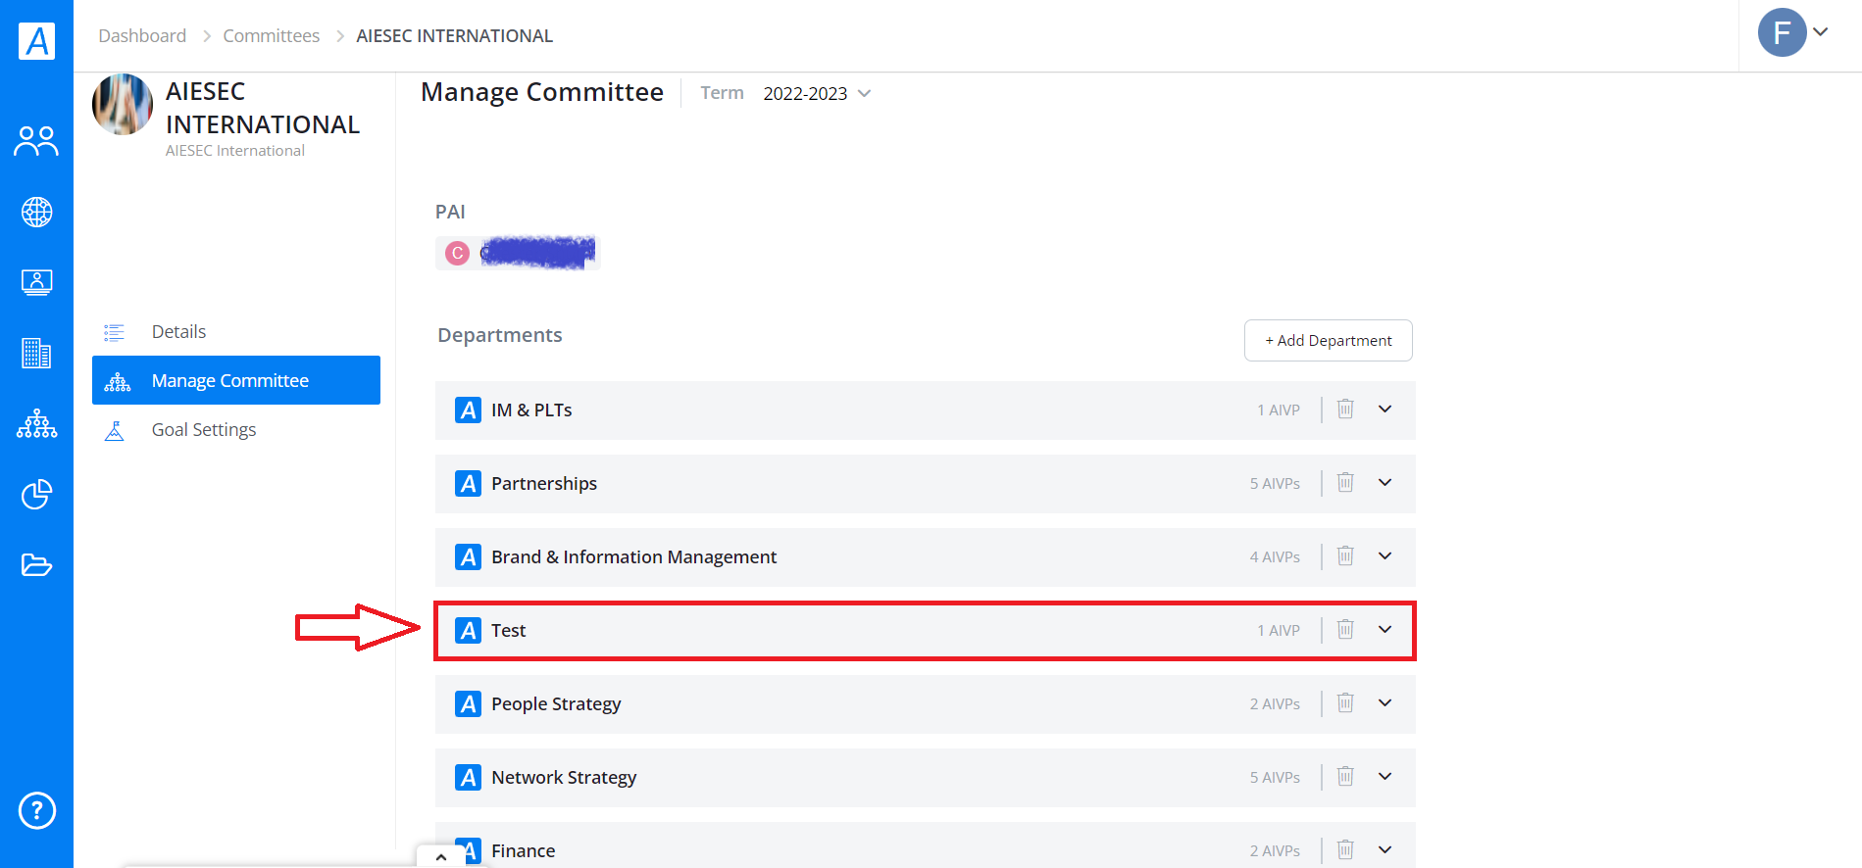The image size is (1862, 868).
Task: Expand the Network Strategy department
Action: [1384, 776]
